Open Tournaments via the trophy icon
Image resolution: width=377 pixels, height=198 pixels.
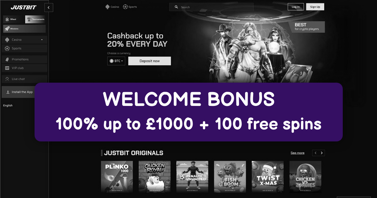(x=29, y=19)
